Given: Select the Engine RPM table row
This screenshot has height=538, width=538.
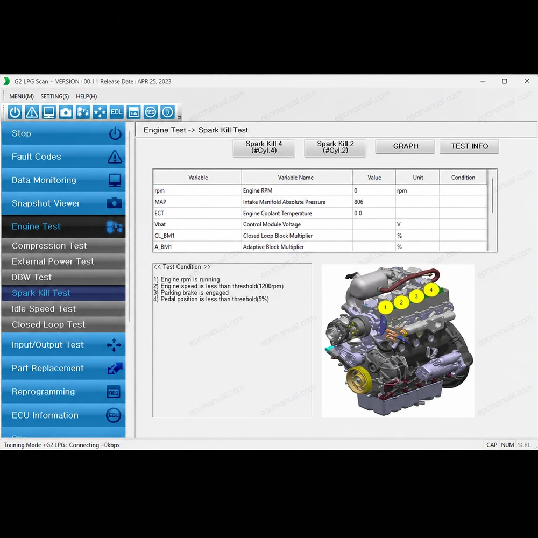Looking at the screenshot, I should coord(320,191).
